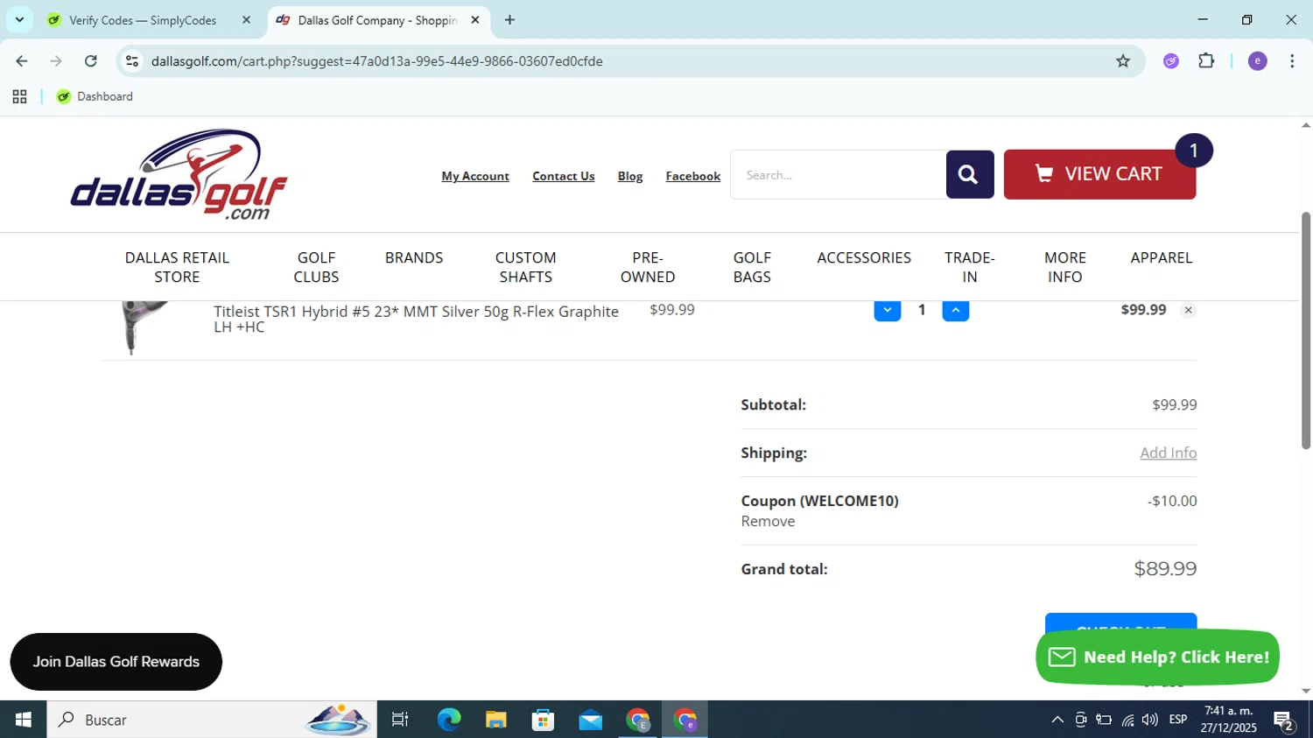
Task: Open Pre-Owned menu
Action: pyautogui.click(x=648, y=267)
